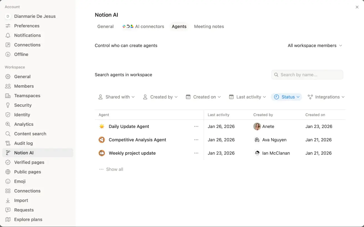Open Daily Update Agent name
364x227 pixels.
tap(129, 126)
